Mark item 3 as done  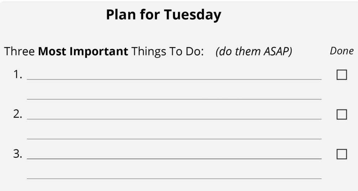[342, 154]
